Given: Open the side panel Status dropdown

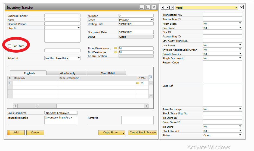Looking at the screenshot, I should click(x=240, y=135).
